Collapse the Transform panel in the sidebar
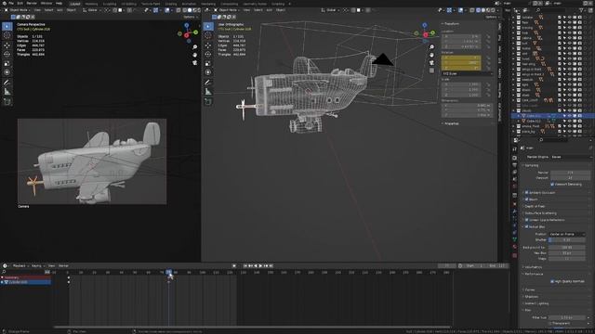The width and height of the screenshot is (595, 334). (x=450, y=23)
